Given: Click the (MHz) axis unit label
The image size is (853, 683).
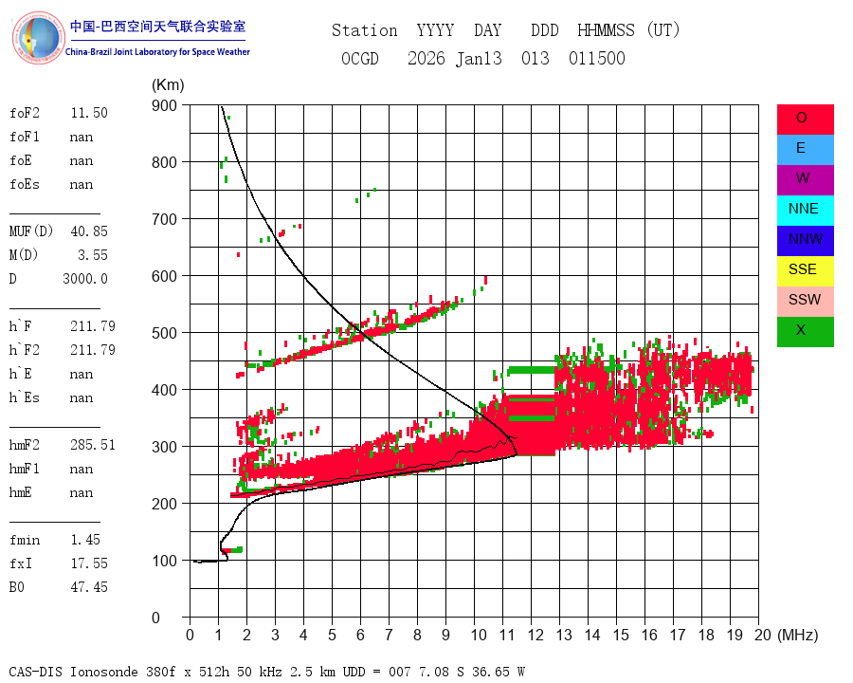Looking at the screenshot, I should point(798,635).
